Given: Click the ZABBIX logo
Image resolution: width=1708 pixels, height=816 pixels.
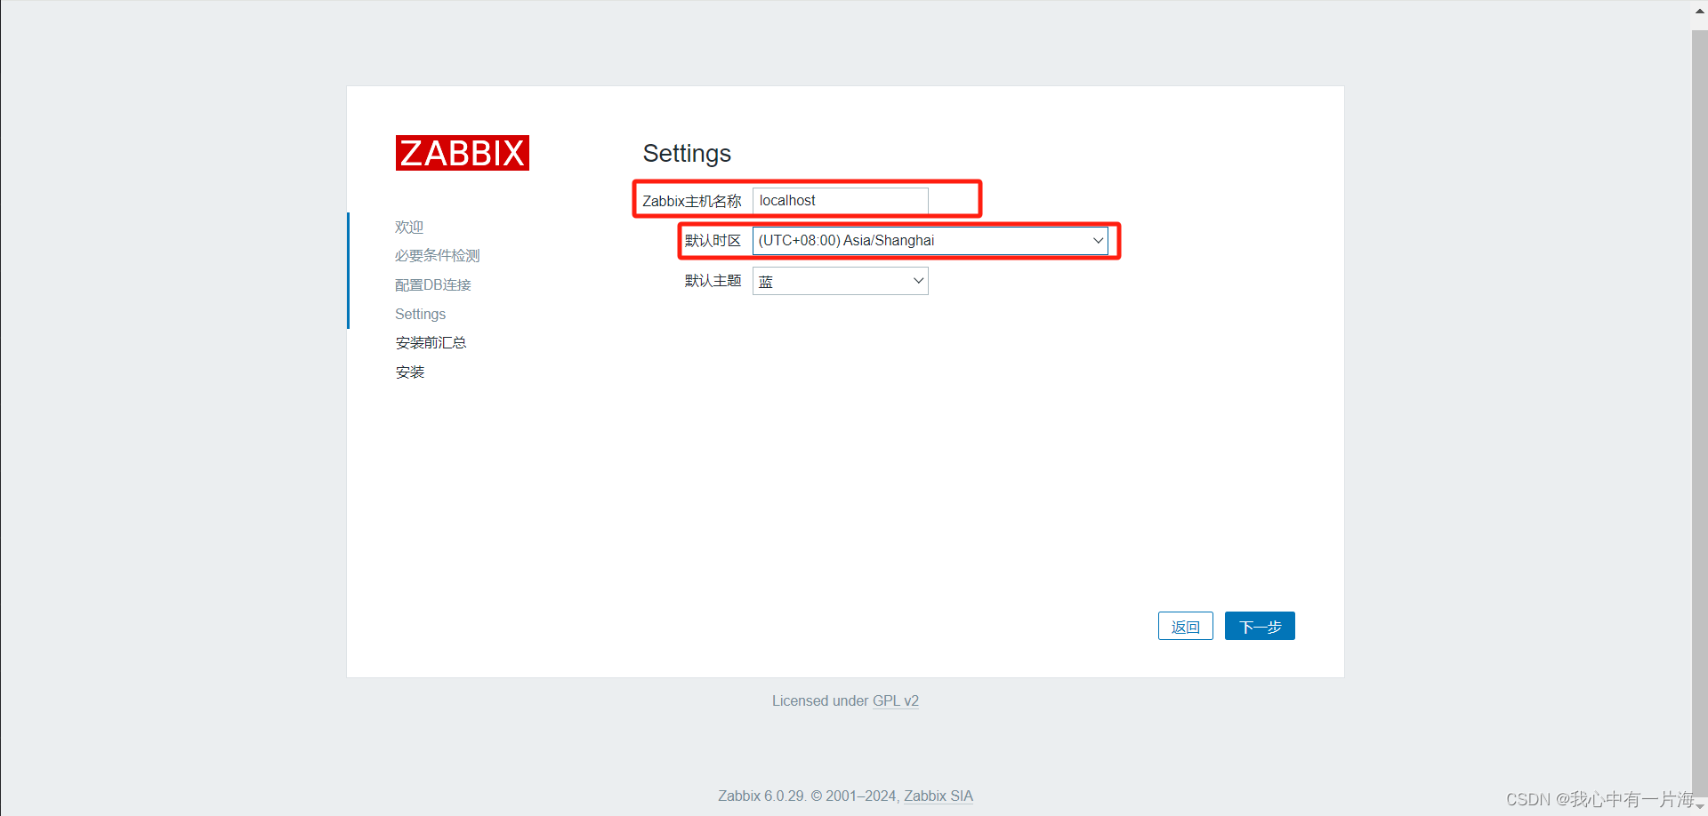Looking at the screenshot, I should (463, 153).
